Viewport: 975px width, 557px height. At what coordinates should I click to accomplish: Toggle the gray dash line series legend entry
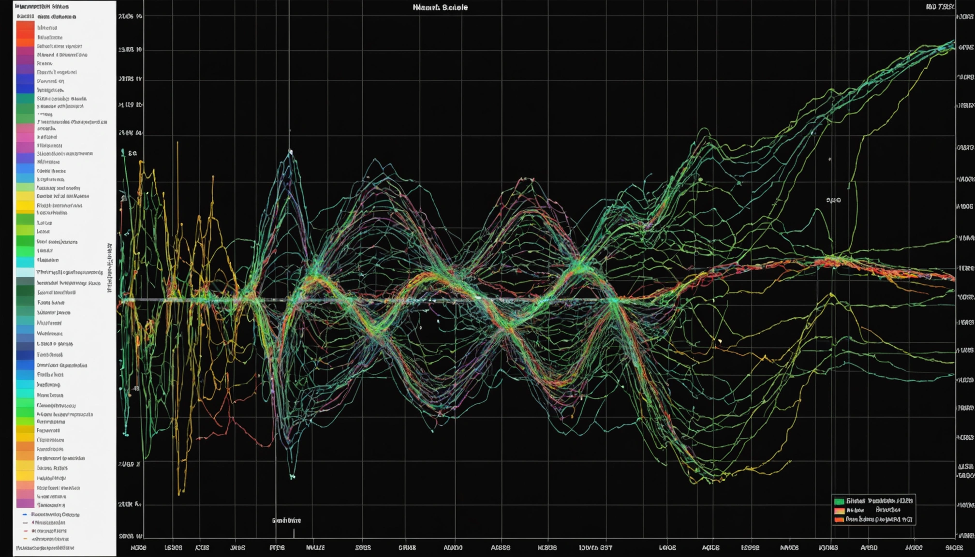(x=25, y=523)
